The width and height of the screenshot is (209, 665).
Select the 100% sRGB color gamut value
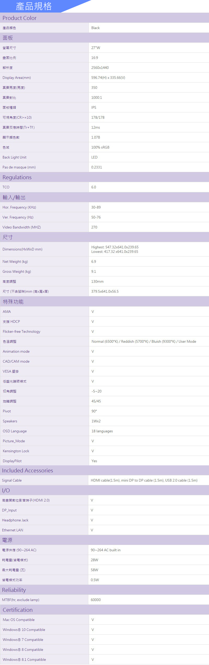click(x=100, y=147)
